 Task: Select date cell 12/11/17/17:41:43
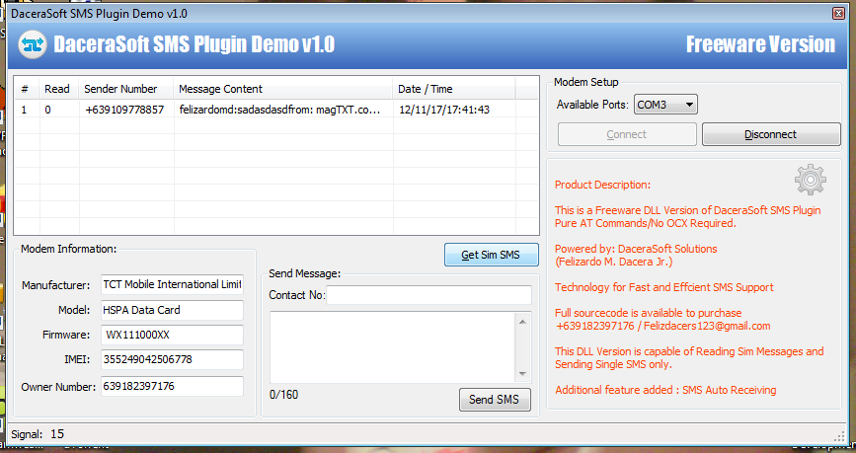tap(453, 110)
